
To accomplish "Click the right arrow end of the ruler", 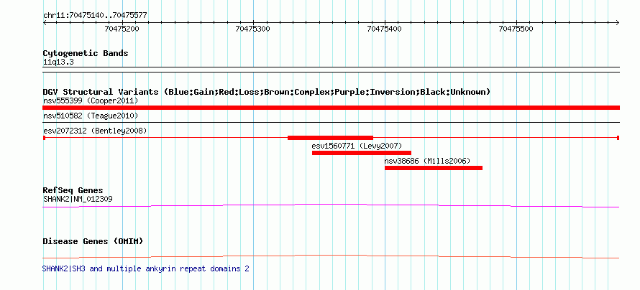I will [x=618, y=22].
